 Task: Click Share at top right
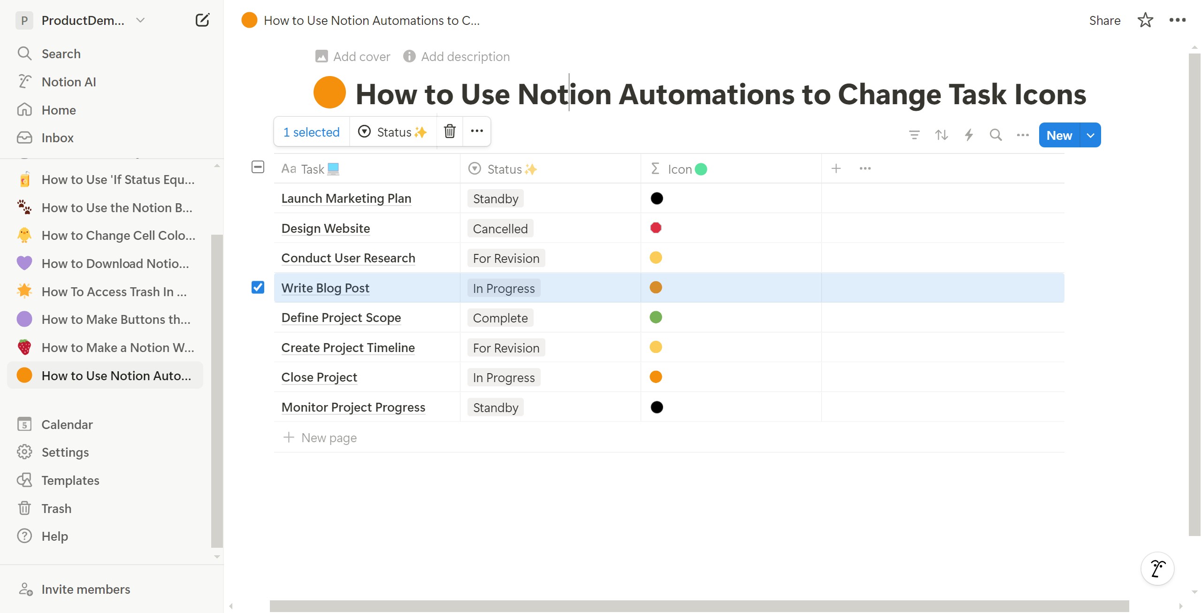click(1104, 20)
